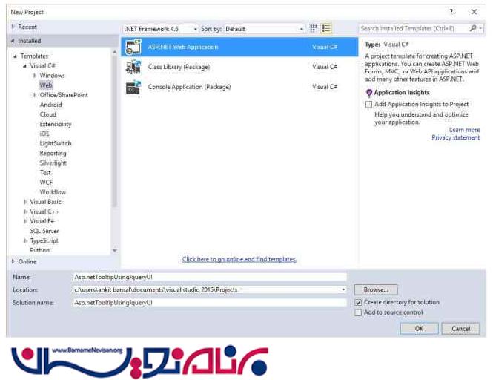
Task: Click the Class Library (Package) template icon
Action: 133,67
